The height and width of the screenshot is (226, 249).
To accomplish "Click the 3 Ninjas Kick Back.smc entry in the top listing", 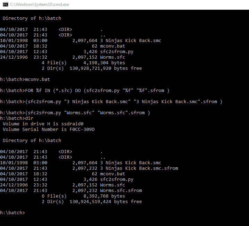I will pyautogui.click(x=81, y=41).
